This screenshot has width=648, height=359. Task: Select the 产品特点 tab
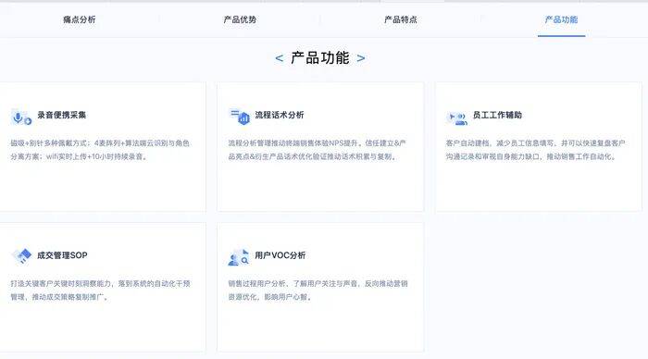pos(401,19)
